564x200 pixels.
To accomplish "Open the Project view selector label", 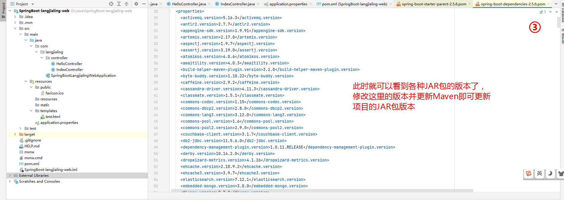I will (22, 4).
